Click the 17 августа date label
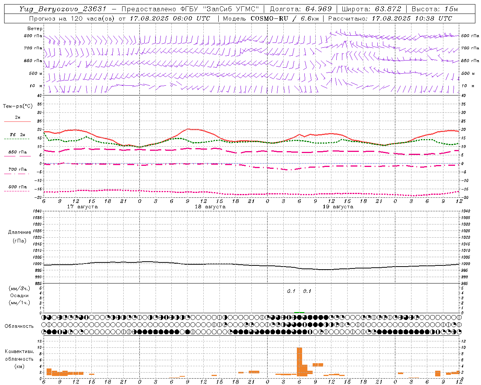This screenshot has height=385, width=481. click(82, 207)
